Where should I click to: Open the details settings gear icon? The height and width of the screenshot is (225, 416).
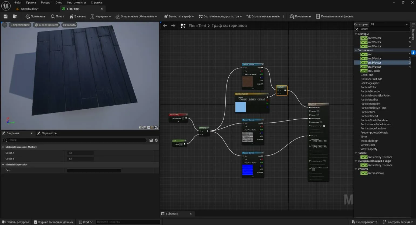pyautogui.click(x=156, y=140)
